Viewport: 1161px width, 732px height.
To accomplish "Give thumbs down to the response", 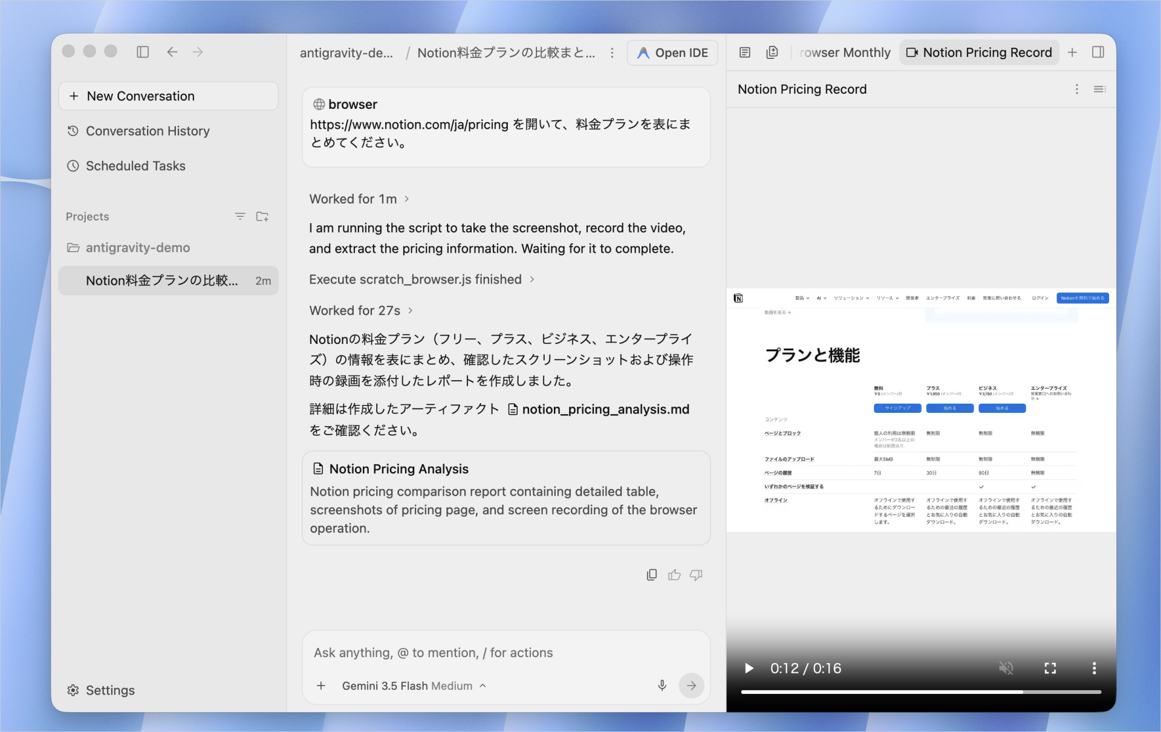I will point(696,575).
